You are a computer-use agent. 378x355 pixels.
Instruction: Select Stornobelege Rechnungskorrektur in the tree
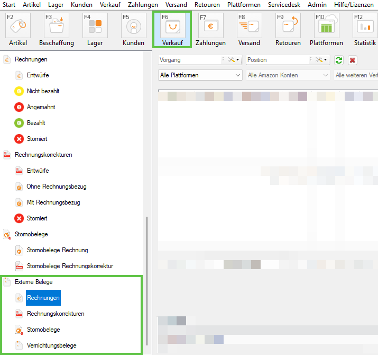click(x=70, y=266)
